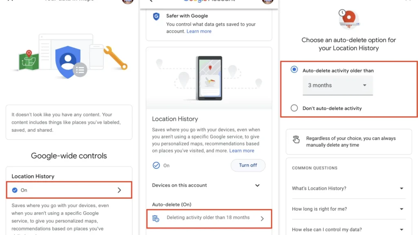Expand How else can I control my data

tap(401, 230)
